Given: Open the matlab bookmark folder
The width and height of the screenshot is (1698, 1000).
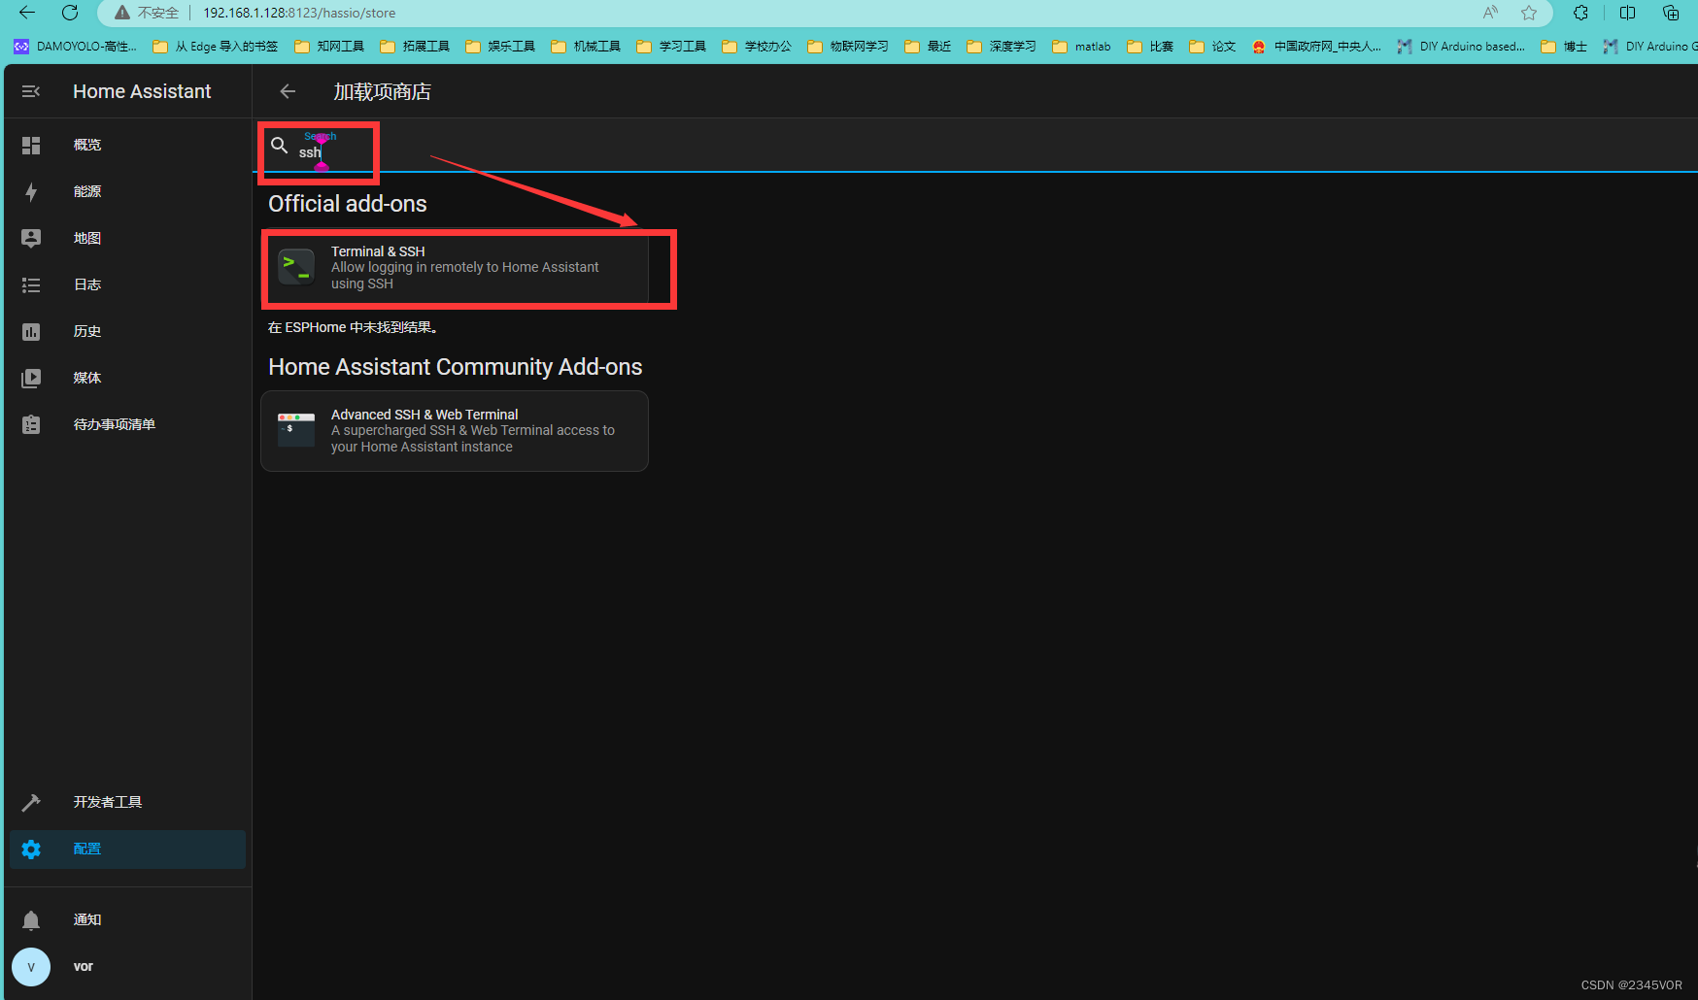Looking at the screenshot, I should point(1081,46).
